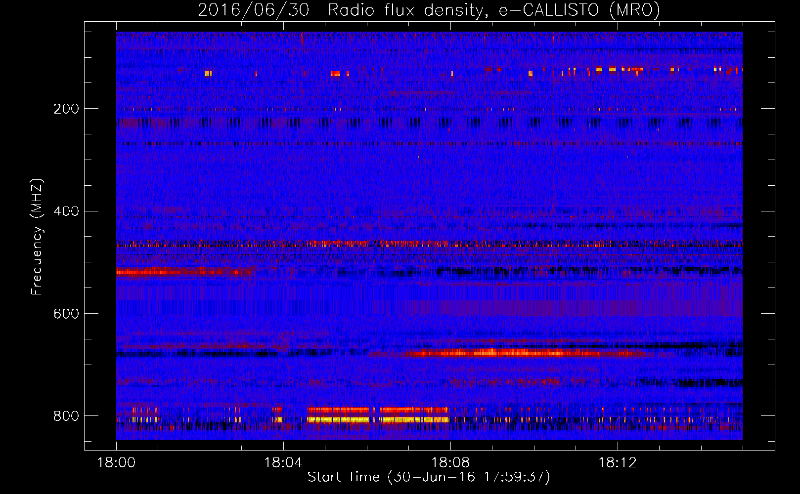Click the 'Frequency (MHZ)' axis label
Viewport: 800px width, 494px height.
coord(37,237)
